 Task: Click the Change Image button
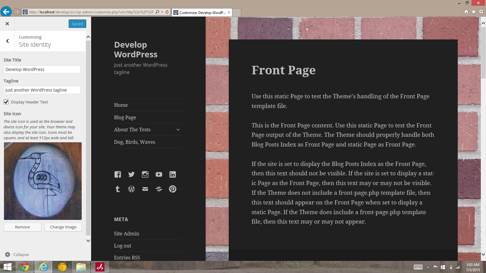63,227
